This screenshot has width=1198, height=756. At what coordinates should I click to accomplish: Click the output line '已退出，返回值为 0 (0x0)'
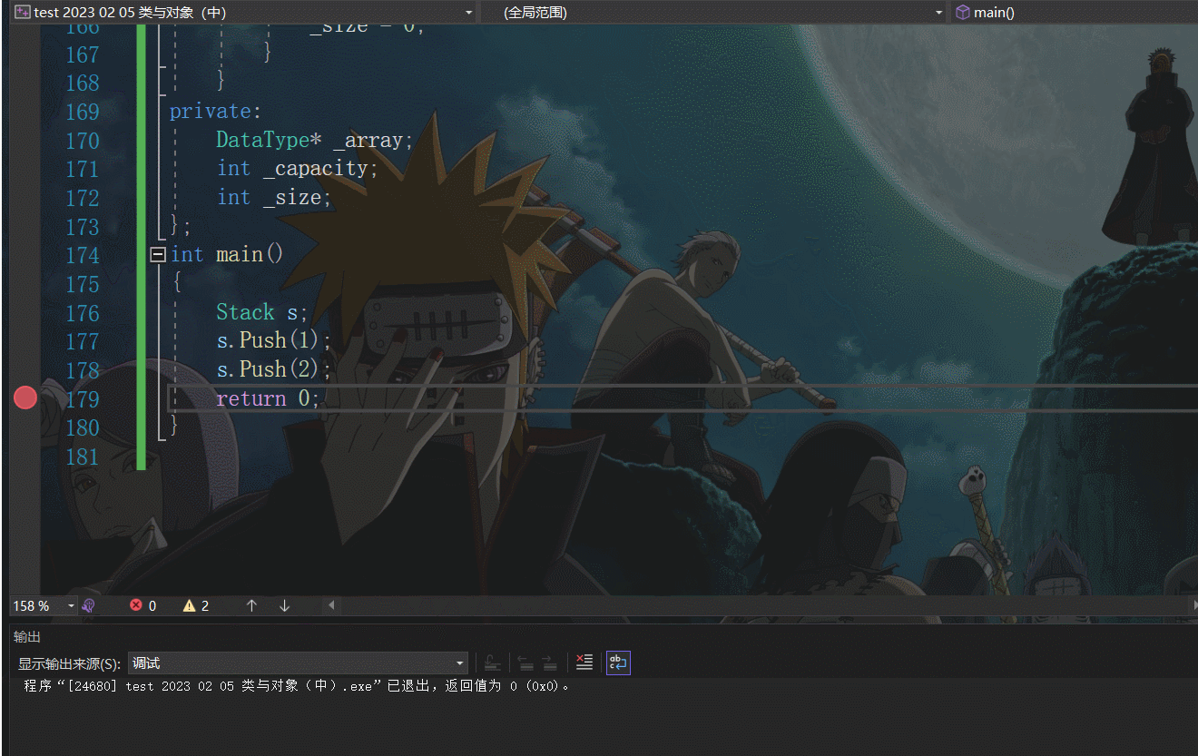point(479,686)
